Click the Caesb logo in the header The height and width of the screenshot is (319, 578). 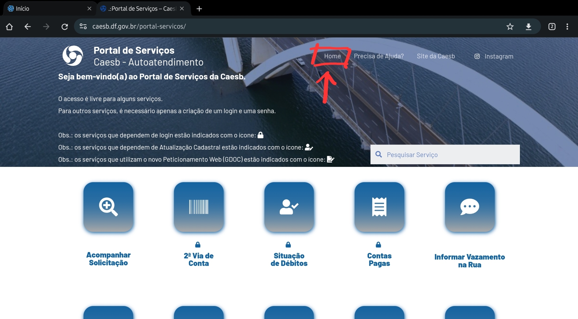73,56
